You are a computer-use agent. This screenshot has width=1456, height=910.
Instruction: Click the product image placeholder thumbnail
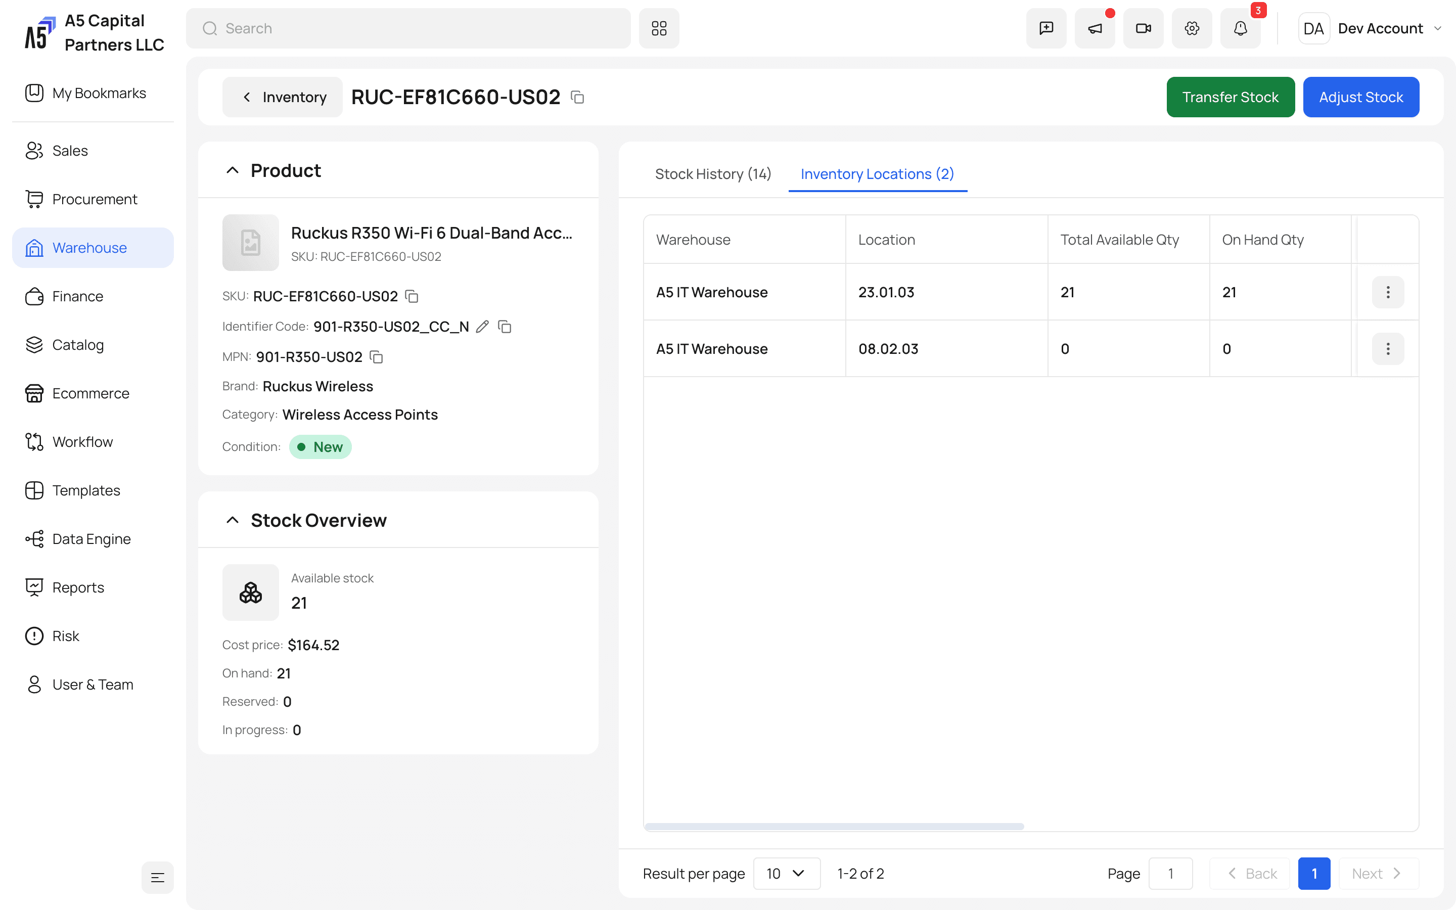point(250,243)
